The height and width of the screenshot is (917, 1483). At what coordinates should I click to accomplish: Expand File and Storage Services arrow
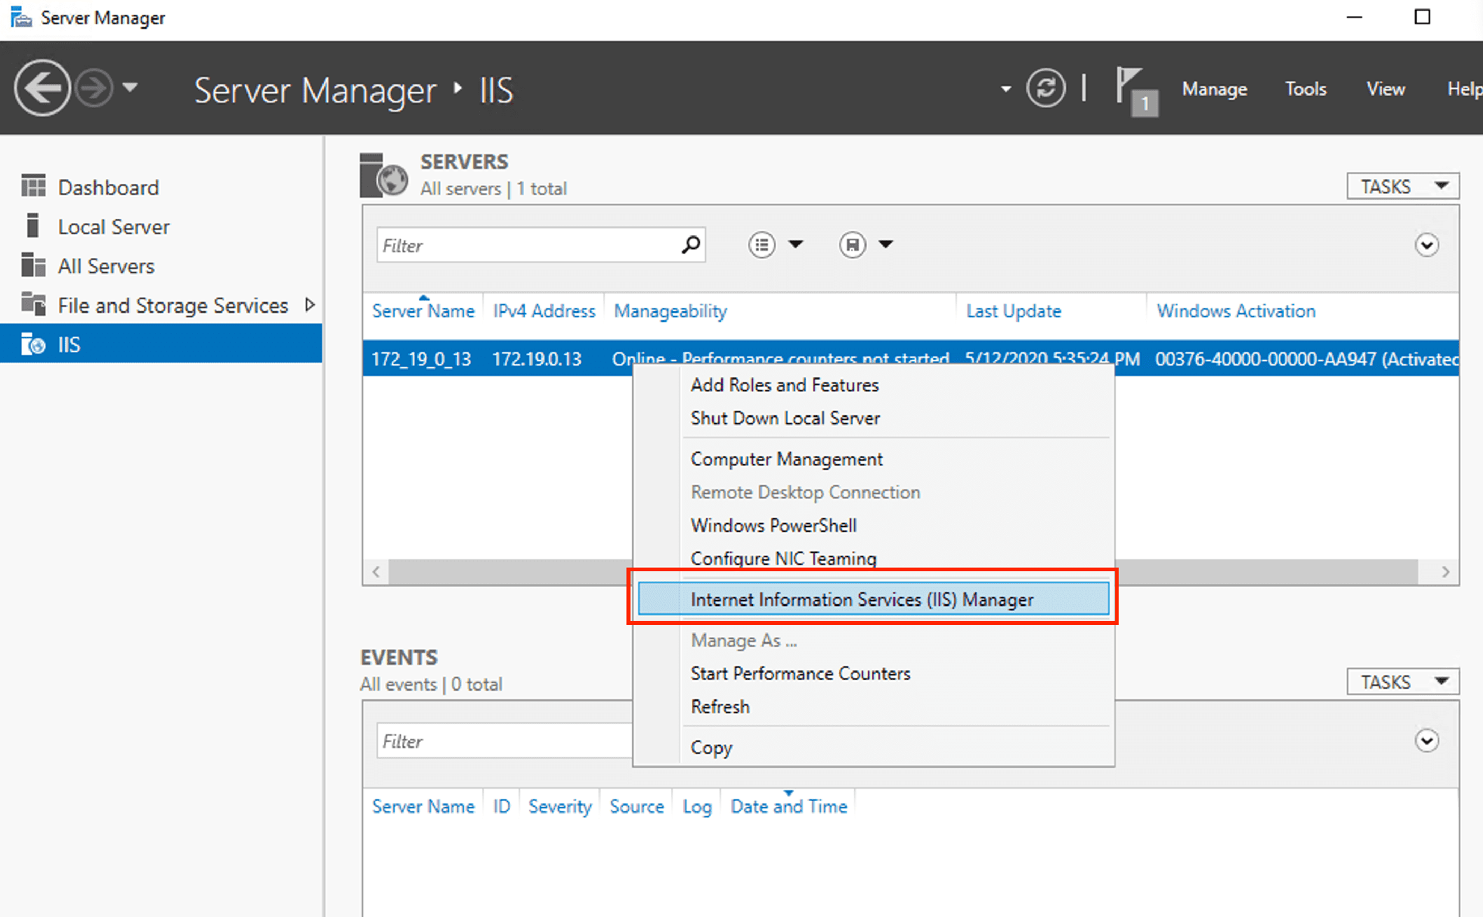pos(310,305)
